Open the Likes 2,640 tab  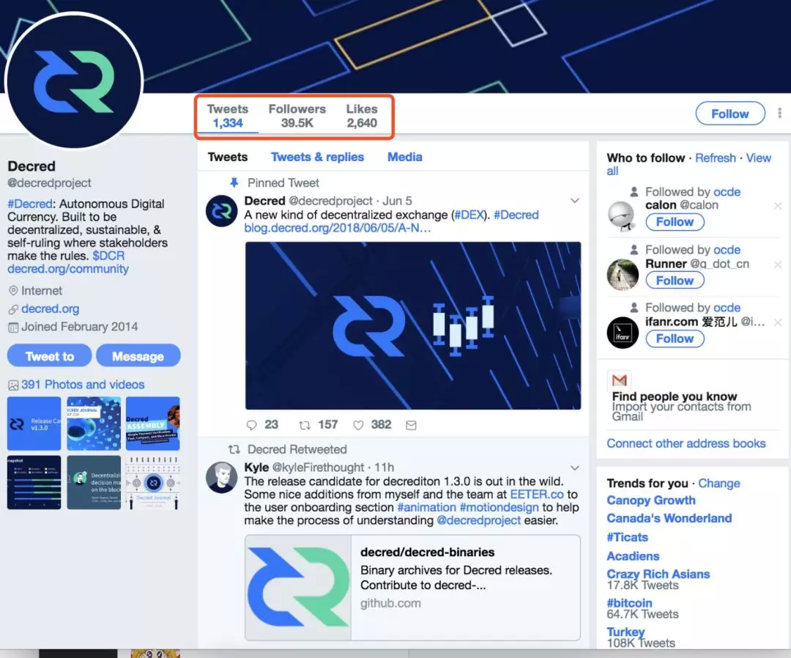(x=362, y=116)
